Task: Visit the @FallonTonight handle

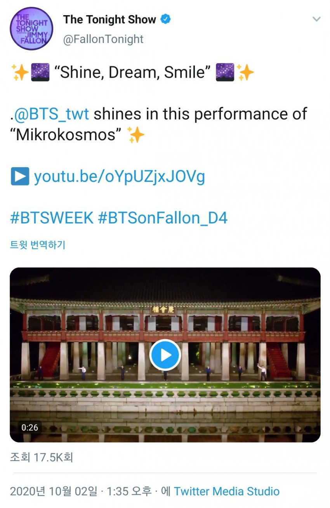Action: tap(103, 39)
